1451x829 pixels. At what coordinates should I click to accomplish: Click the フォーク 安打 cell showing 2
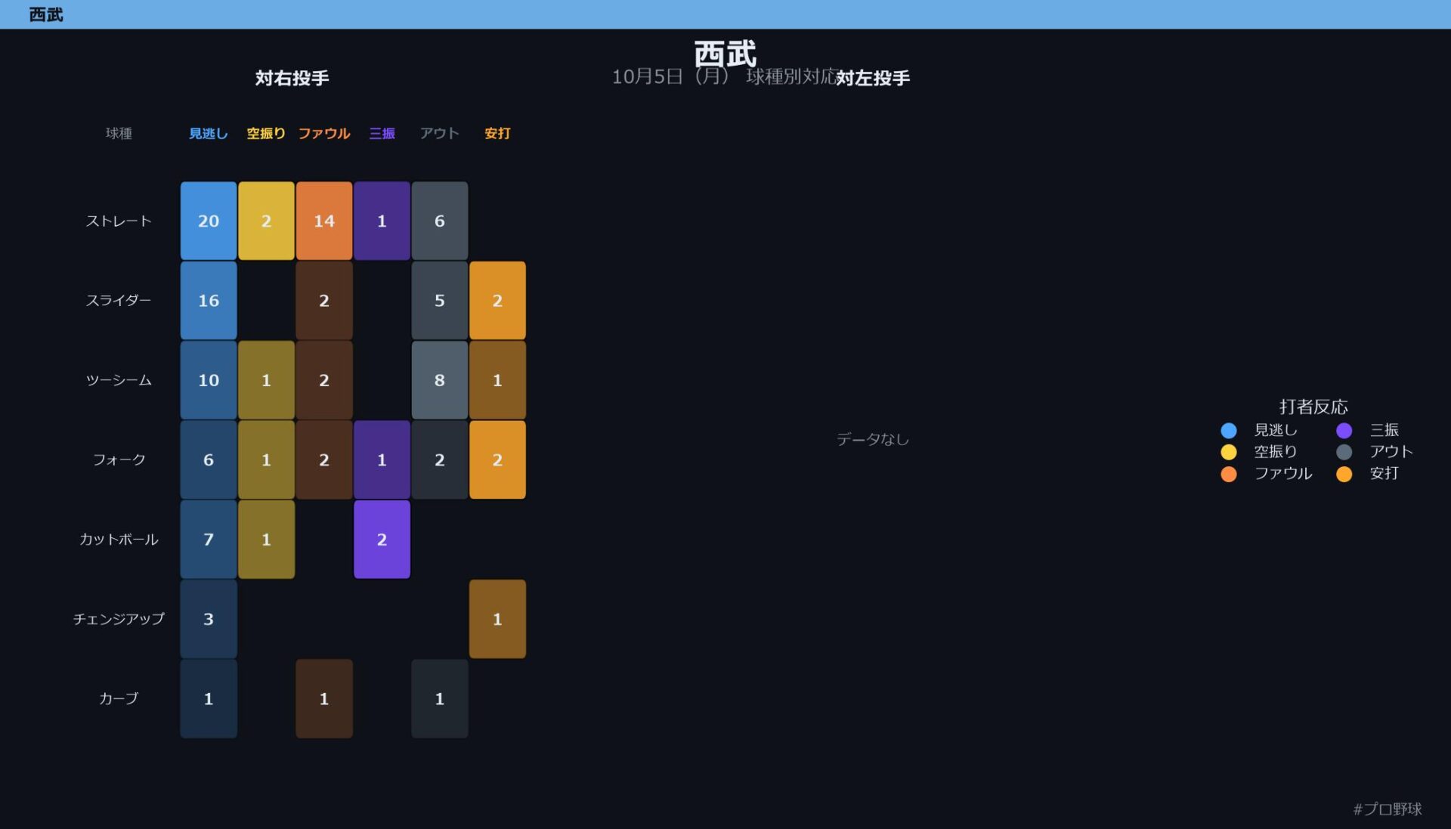[x=497, y=459]
